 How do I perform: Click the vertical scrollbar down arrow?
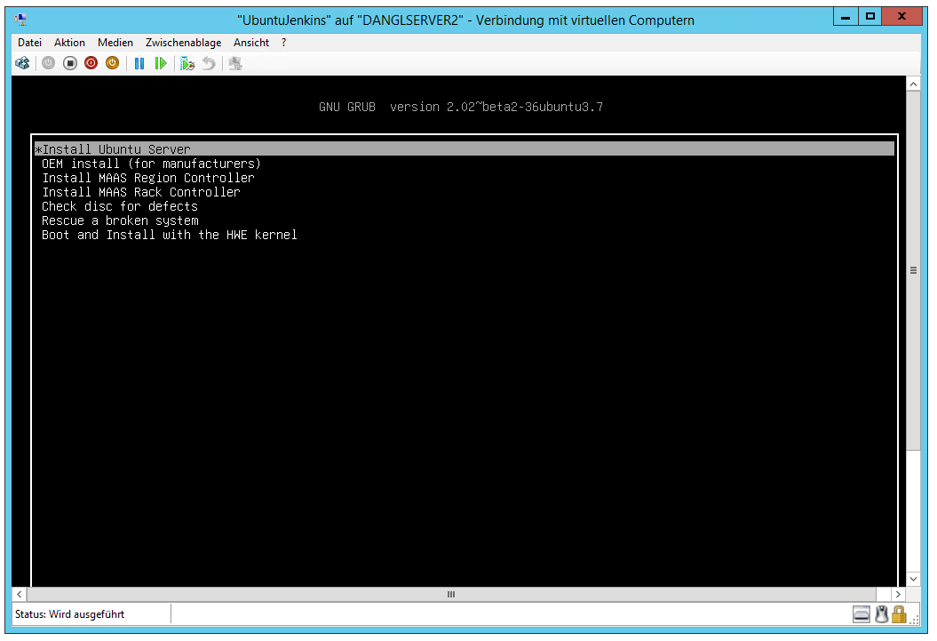coord(913,579)
